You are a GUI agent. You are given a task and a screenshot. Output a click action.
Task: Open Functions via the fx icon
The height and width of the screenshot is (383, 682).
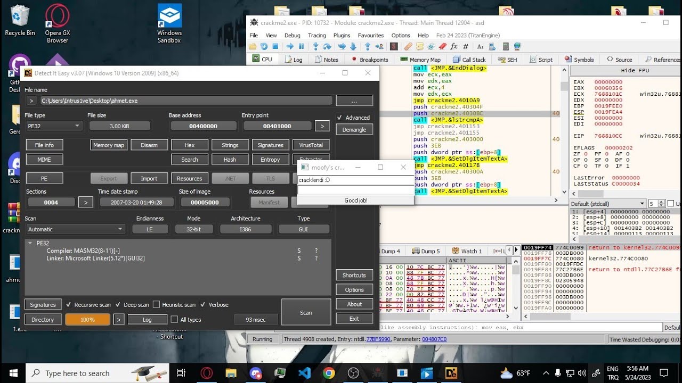coord(454,46)
